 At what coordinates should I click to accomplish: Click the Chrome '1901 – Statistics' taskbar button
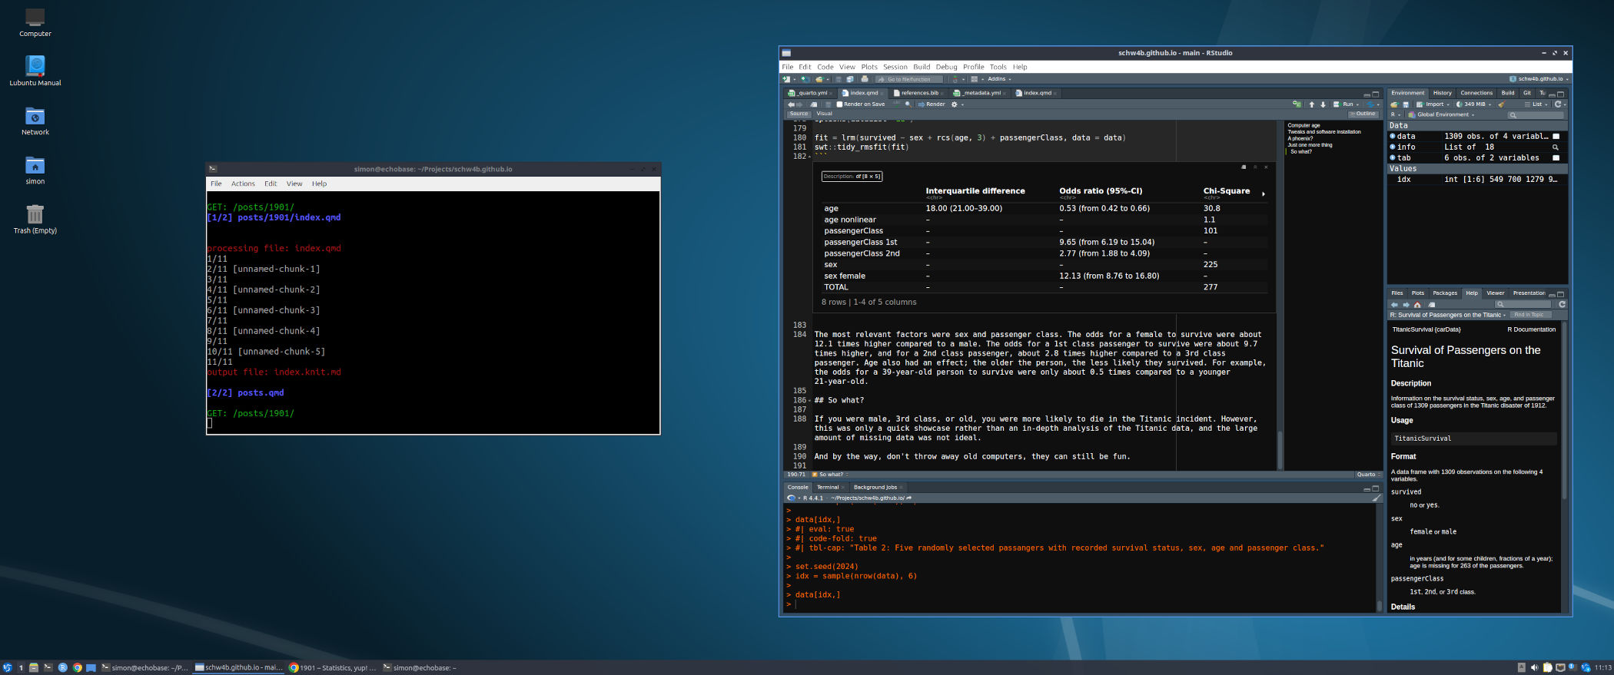pyautogui.click(x=332, y=667)
